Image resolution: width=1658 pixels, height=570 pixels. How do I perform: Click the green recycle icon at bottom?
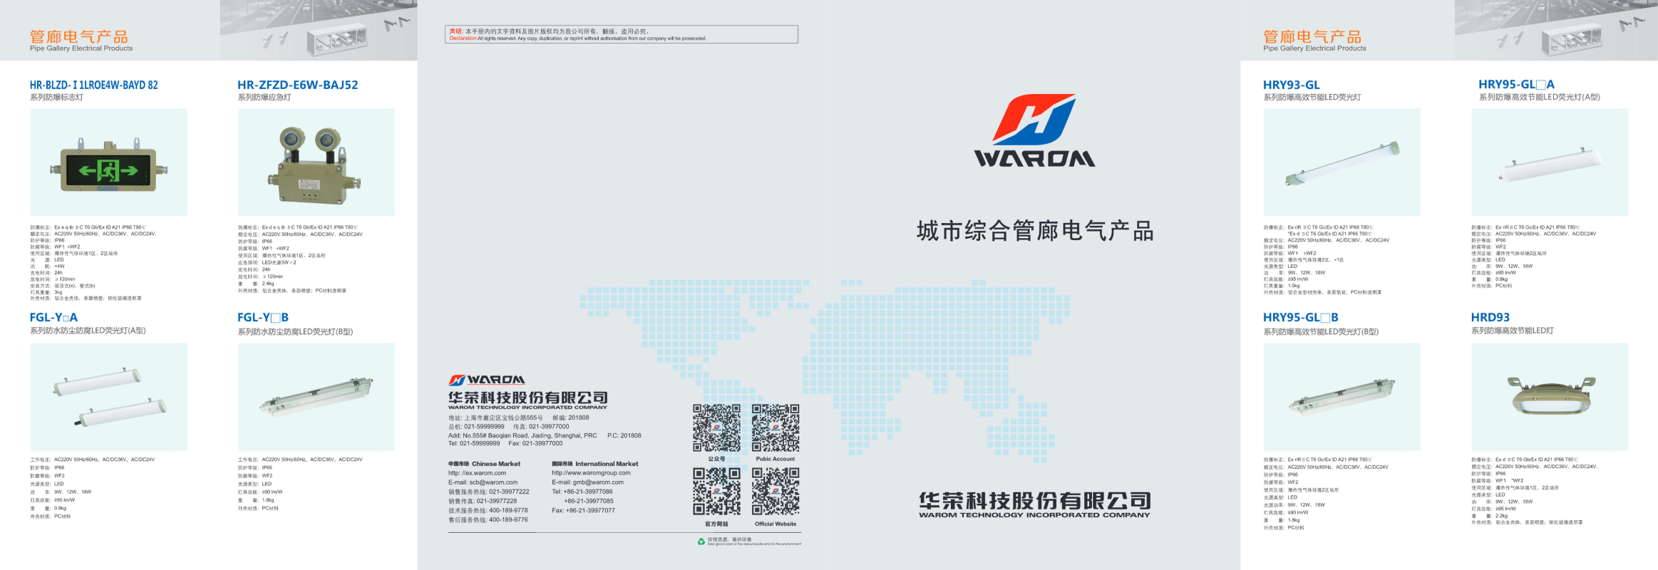click(701, 541)
